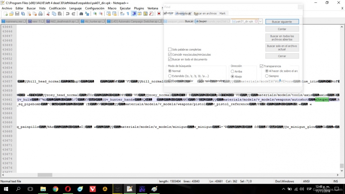Open Google Chrome from taskbar
Image resolution: width=345 pixels, height=194 pixels.
(x=56, y=189)
